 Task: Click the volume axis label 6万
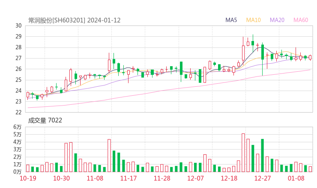(x=18, y=127)
